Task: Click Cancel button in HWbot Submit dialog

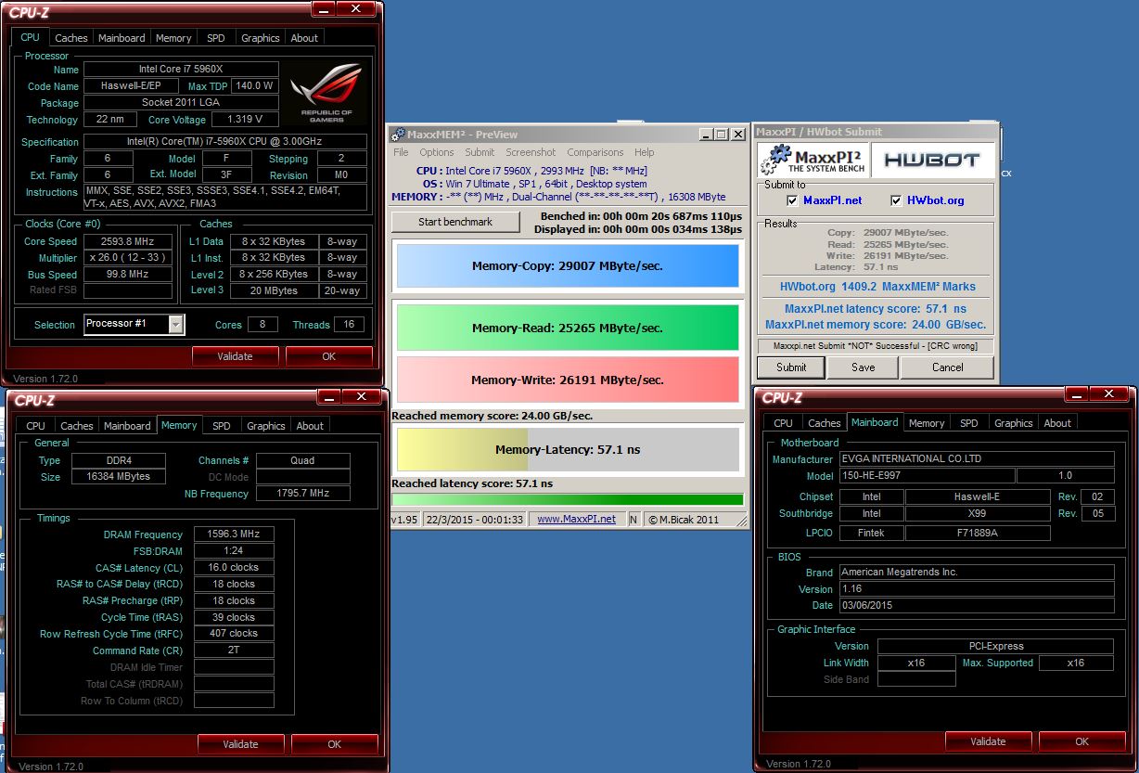Action: [x=947, y=367]
